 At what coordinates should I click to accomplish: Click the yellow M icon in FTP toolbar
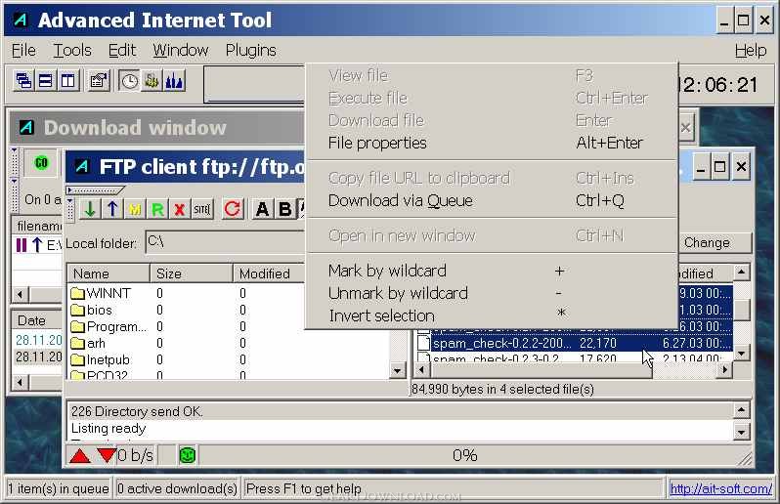(135, 208)
